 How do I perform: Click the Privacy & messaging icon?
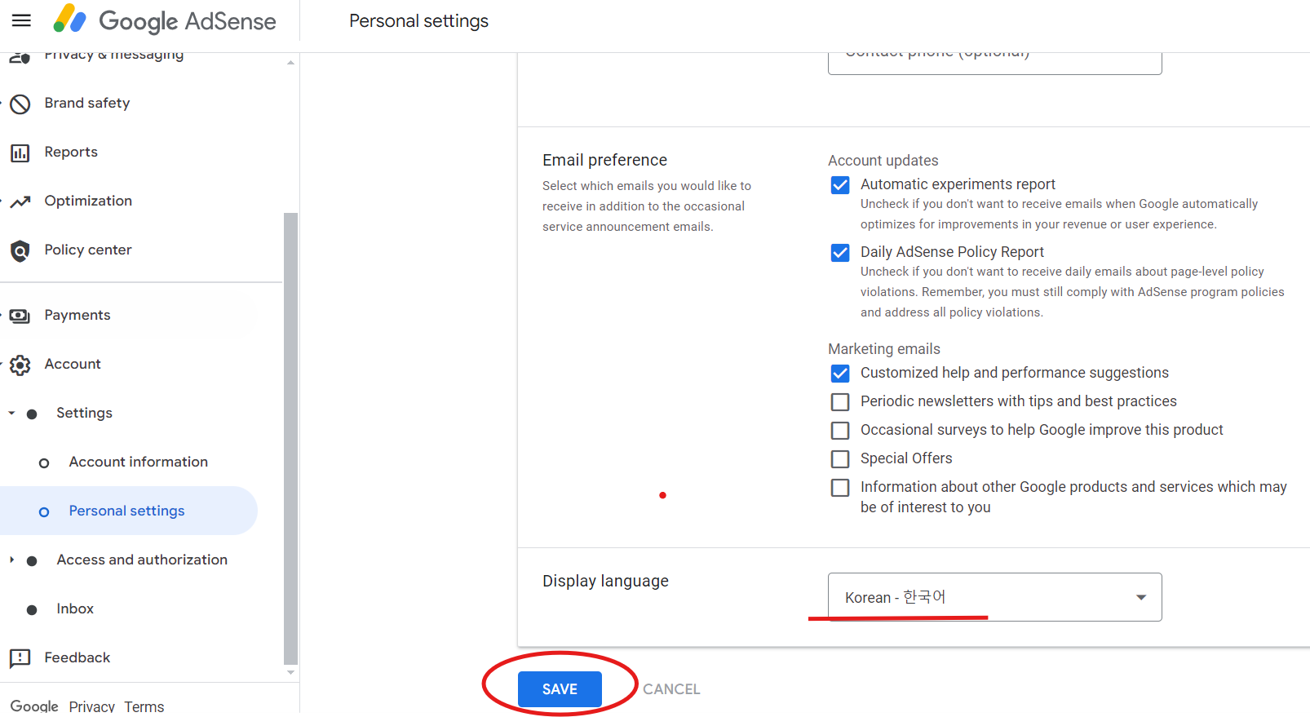click(20, 57)
